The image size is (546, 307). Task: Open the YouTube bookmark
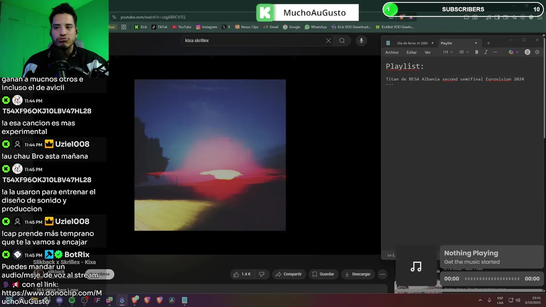click(182, 27)
